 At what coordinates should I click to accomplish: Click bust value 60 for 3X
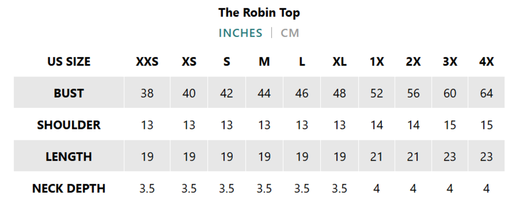[x=450, y=93]
